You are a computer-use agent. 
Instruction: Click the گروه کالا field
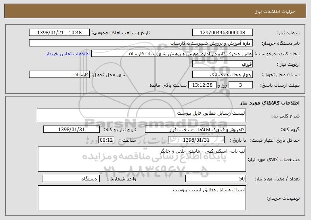click(x=195, y=130)
